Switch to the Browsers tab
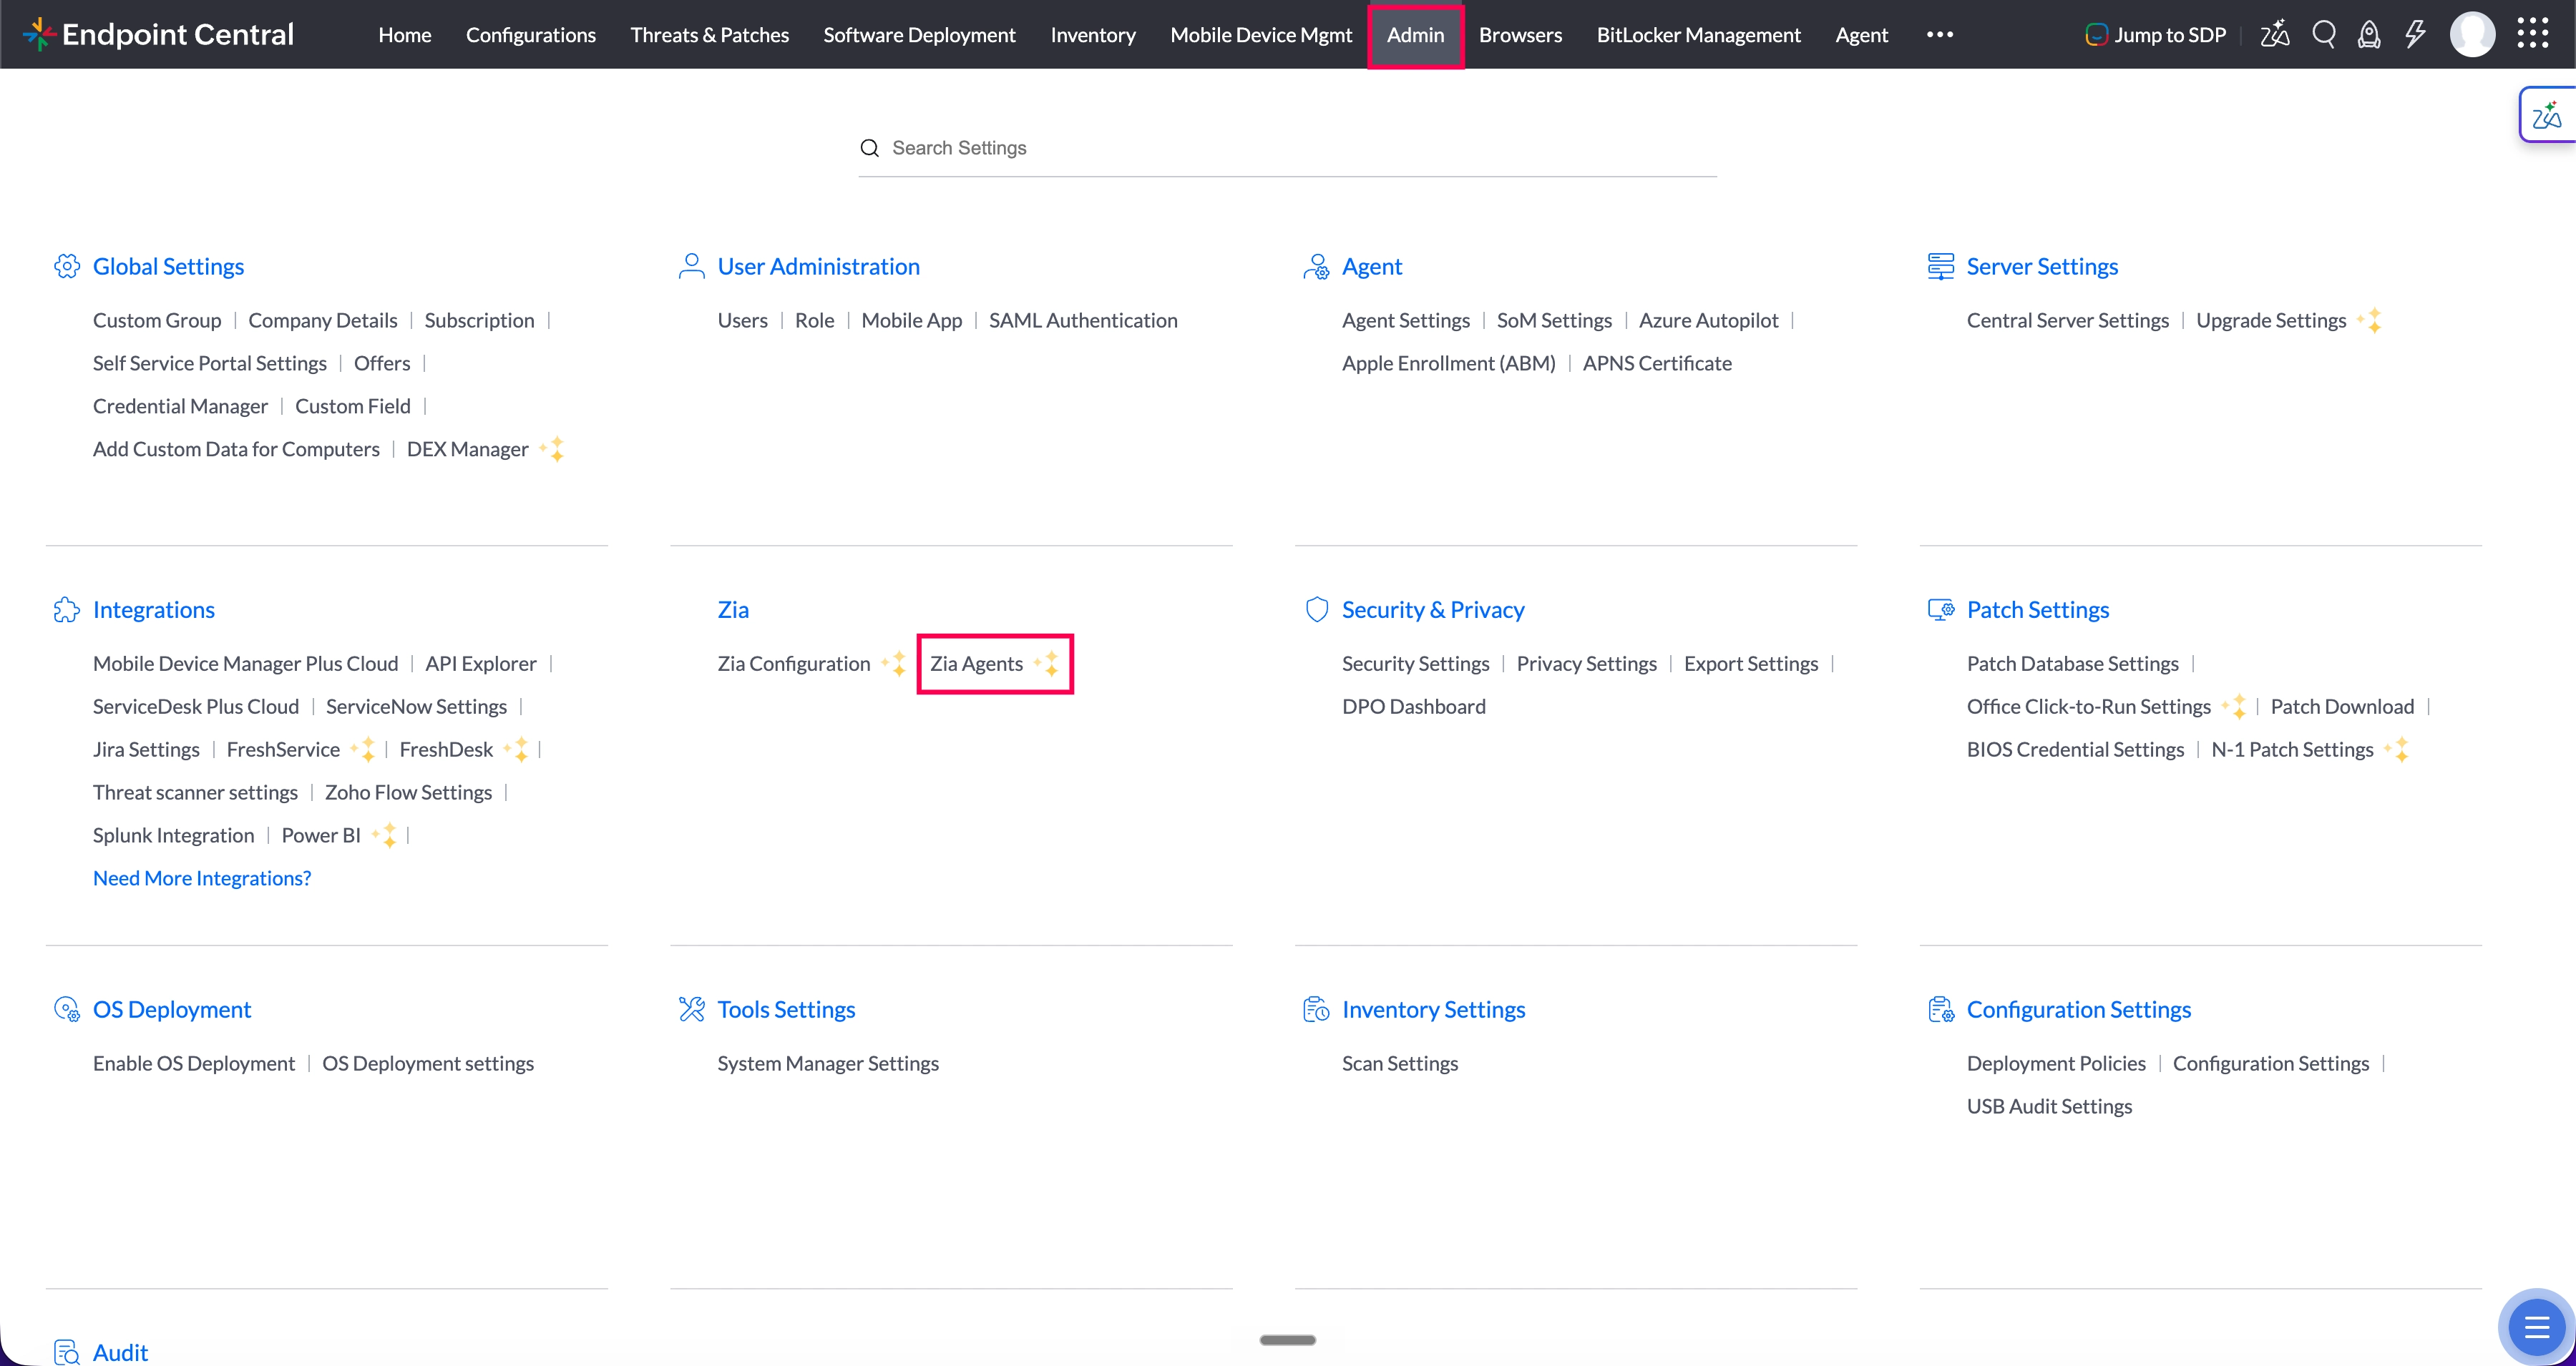 (1520, 35)
